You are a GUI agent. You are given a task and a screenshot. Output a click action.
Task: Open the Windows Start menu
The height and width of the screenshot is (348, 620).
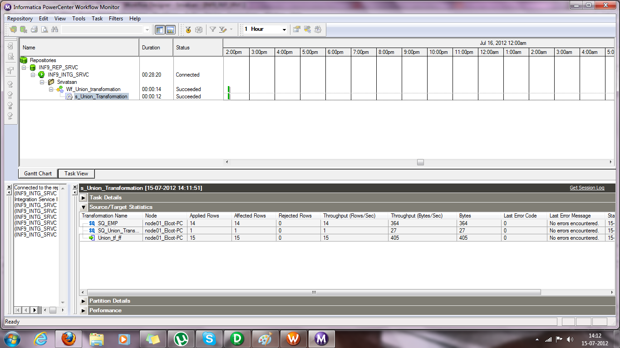(12, 338)
